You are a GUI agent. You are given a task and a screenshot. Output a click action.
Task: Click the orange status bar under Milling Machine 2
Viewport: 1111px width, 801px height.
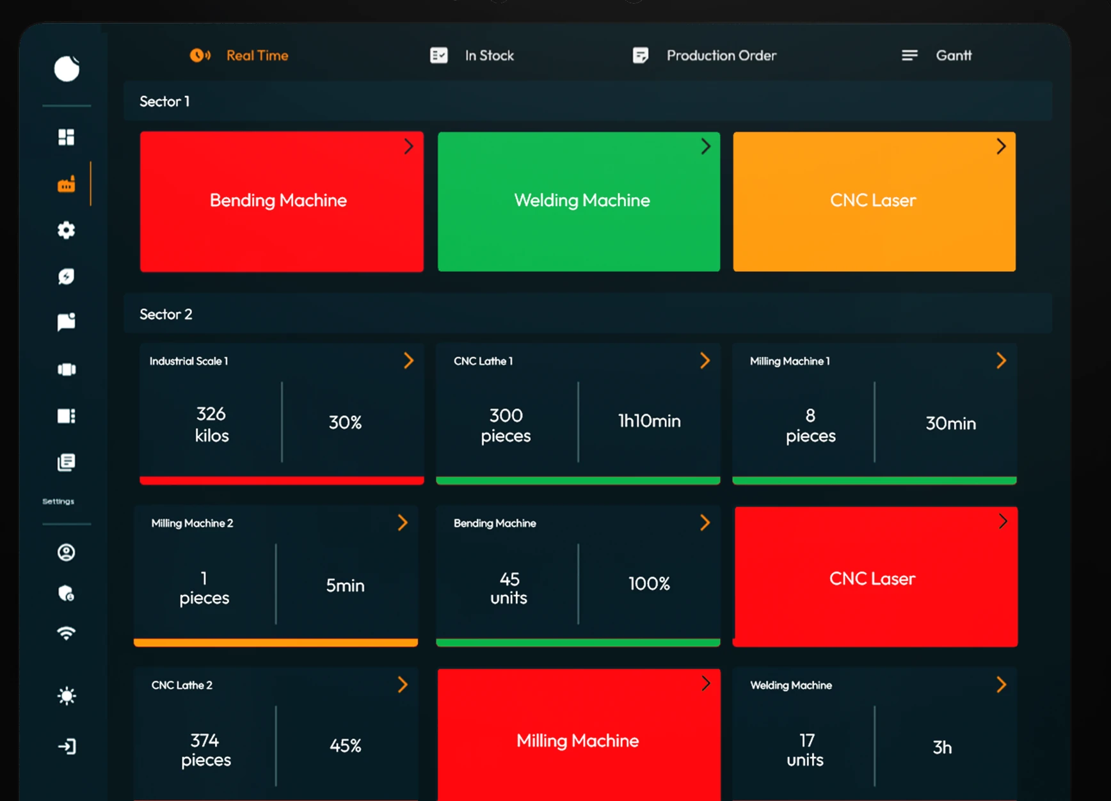pyautogui.click(x=276, y=642)
